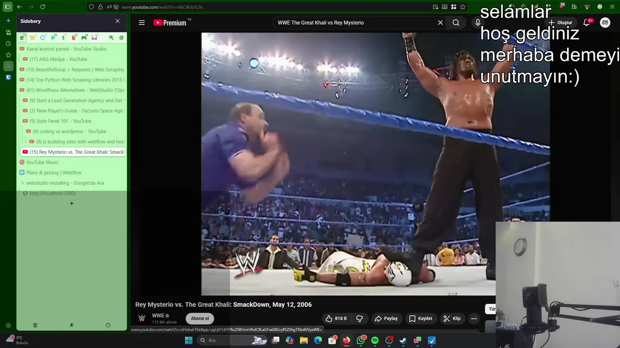Viewport: 620px width, 348px height.
Task: Click the site security padlock icon
Action: [x=100, y=7]
